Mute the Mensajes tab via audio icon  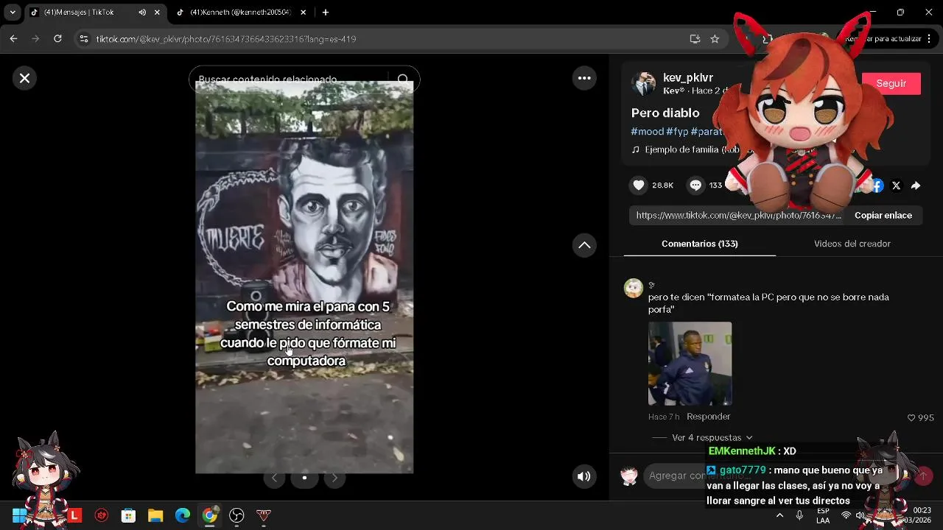click(142, 13)
